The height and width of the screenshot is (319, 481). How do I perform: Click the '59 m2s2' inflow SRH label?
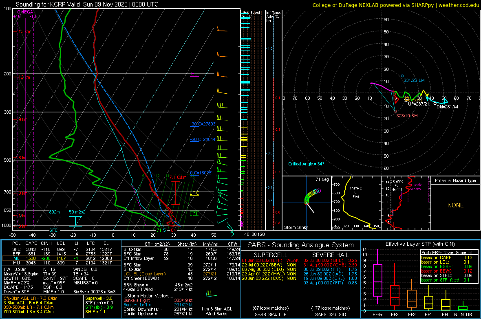[x=77, y=212]
